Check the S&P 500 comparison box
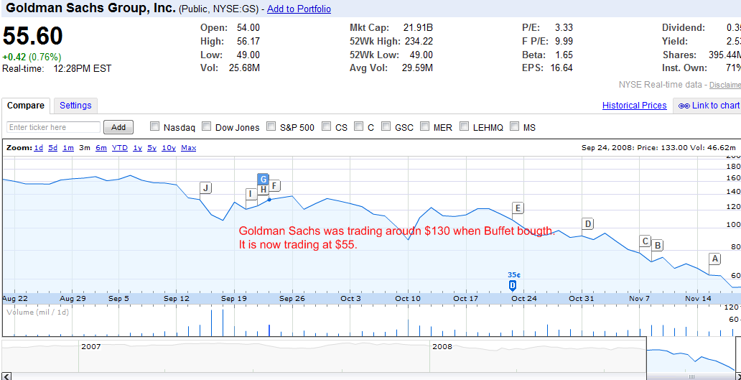Screen dimensions: 741x380 271,126
